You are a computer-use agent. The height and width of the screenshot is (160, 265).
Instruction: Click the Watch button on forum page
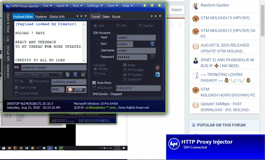176,10
